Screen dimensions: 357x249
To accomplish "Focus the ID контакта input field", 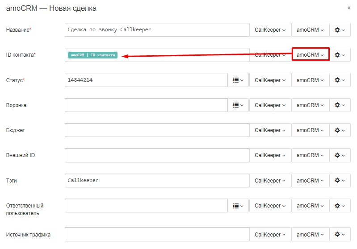I will coord(157,55).
